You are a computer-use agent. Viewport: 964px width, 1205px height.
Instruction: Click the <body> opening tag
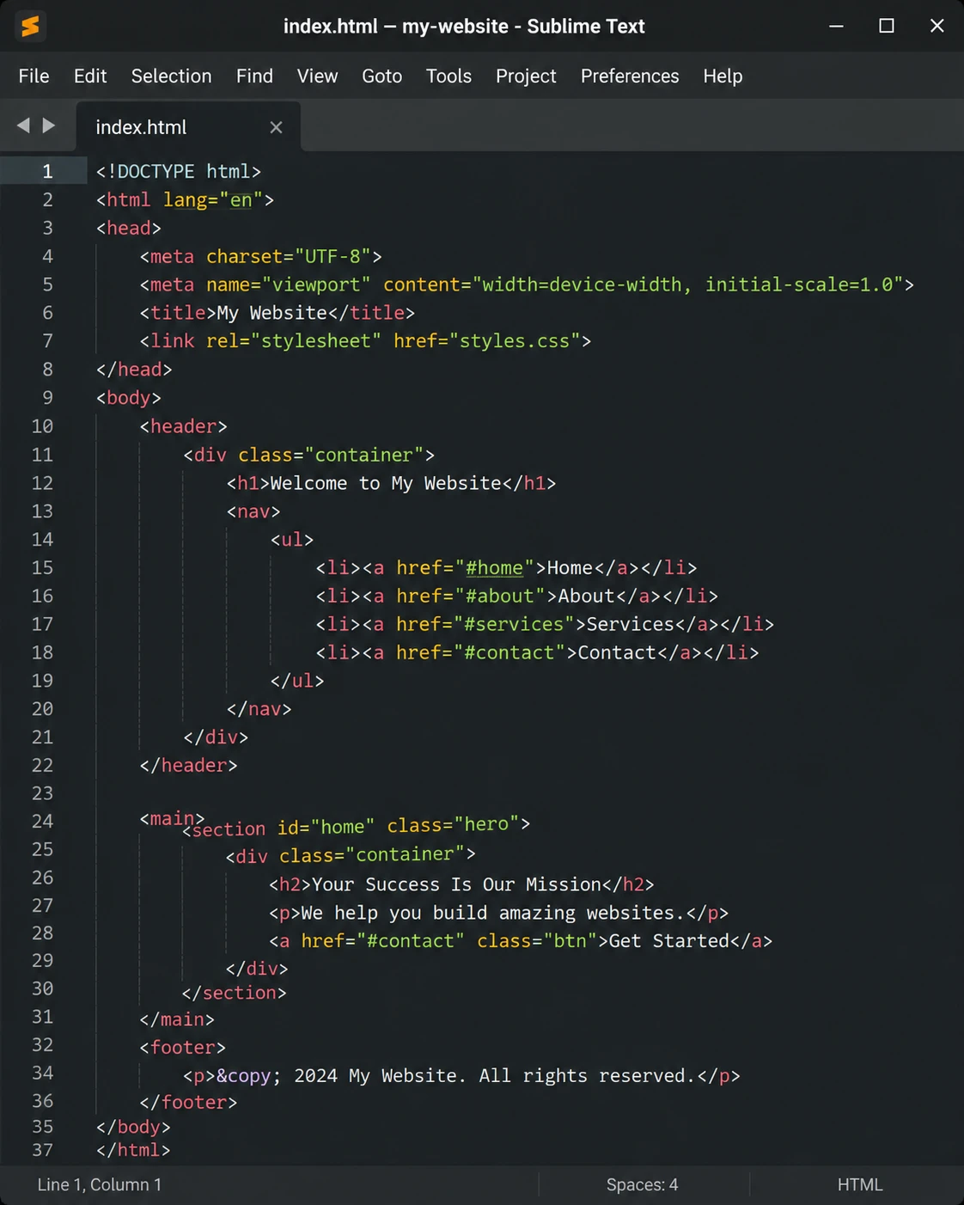pyautogui.click(x=128, y=397)
